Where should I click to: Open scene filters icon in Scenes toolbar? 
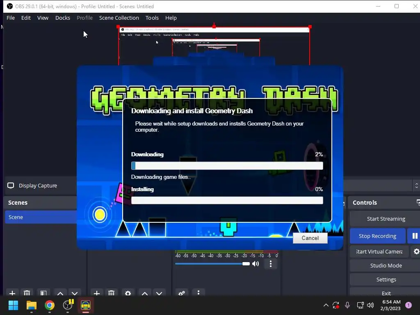(x=43, y=293)
